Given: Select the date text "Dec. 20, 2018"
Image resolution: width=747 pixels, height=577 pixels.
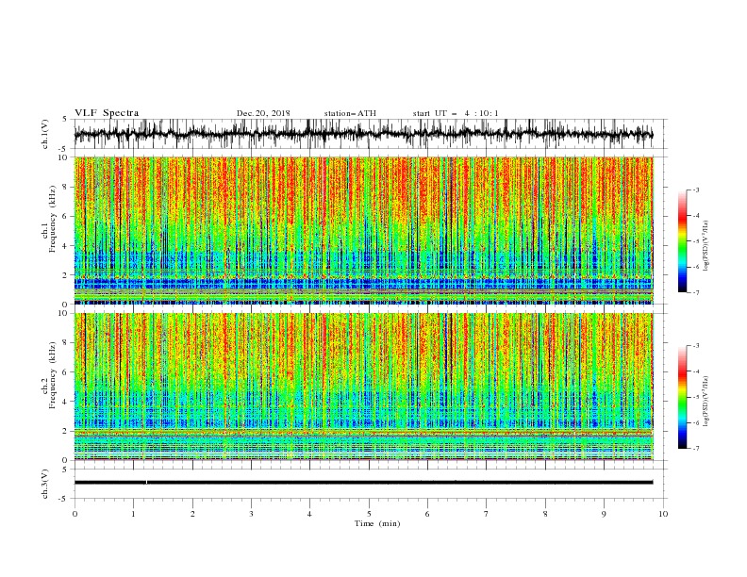Looking at the screenshot, I should tap(263, 113).
